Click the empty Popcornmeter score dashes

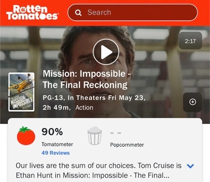click(116, 133)
